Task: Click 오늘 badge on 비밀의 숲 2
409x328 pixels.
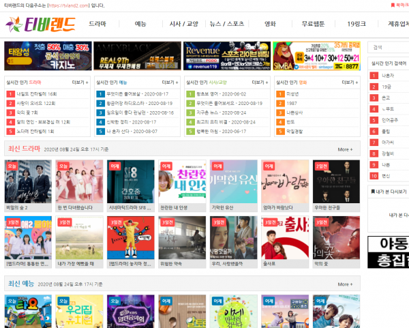Action: click(12, 166)
